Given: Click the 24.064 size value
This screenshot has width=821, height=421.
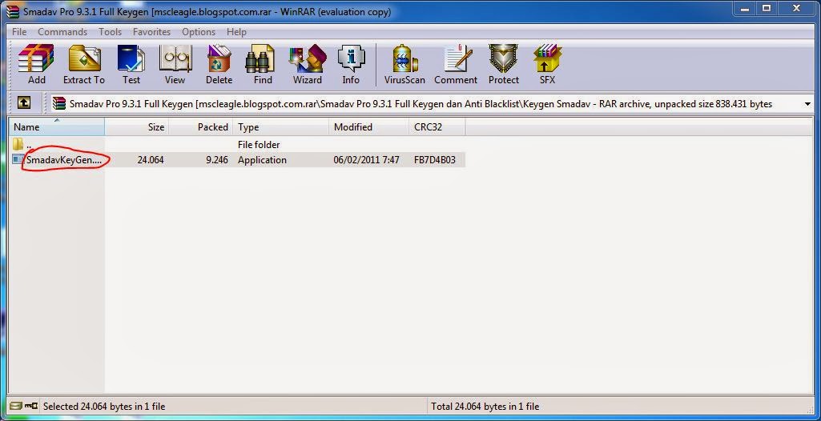Looking at the screenshot, I should (x=151, y=160).
